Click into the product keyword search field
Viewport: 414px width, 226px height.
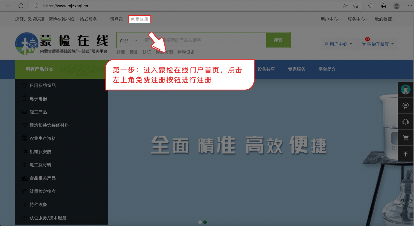click(203, 40)
